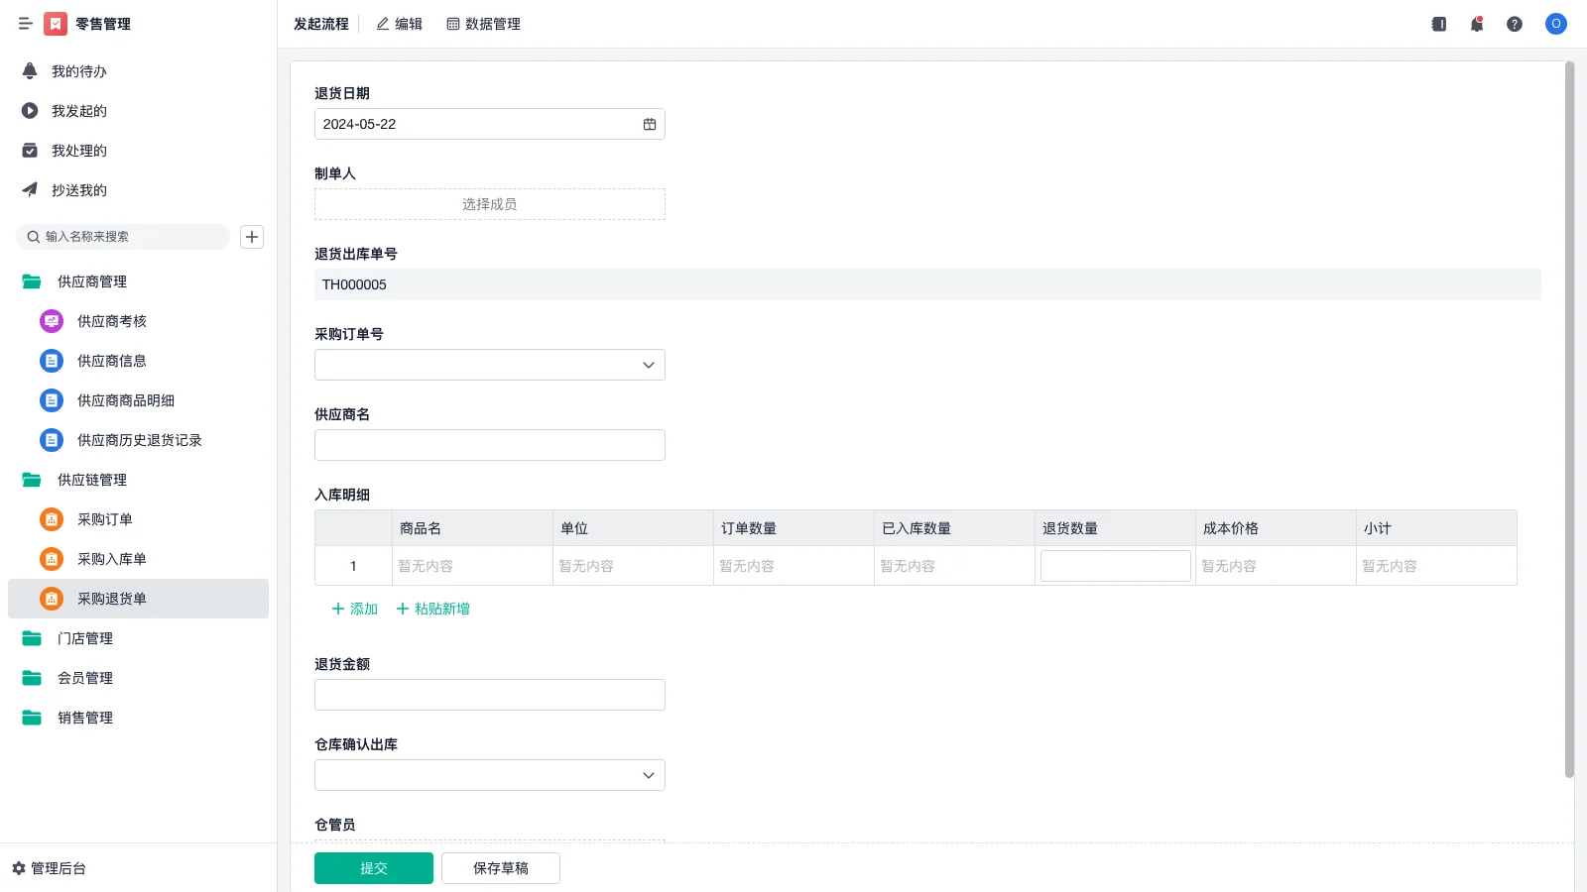Click the help question mark icon
Screen dimensions: 1587x892
1516,24
